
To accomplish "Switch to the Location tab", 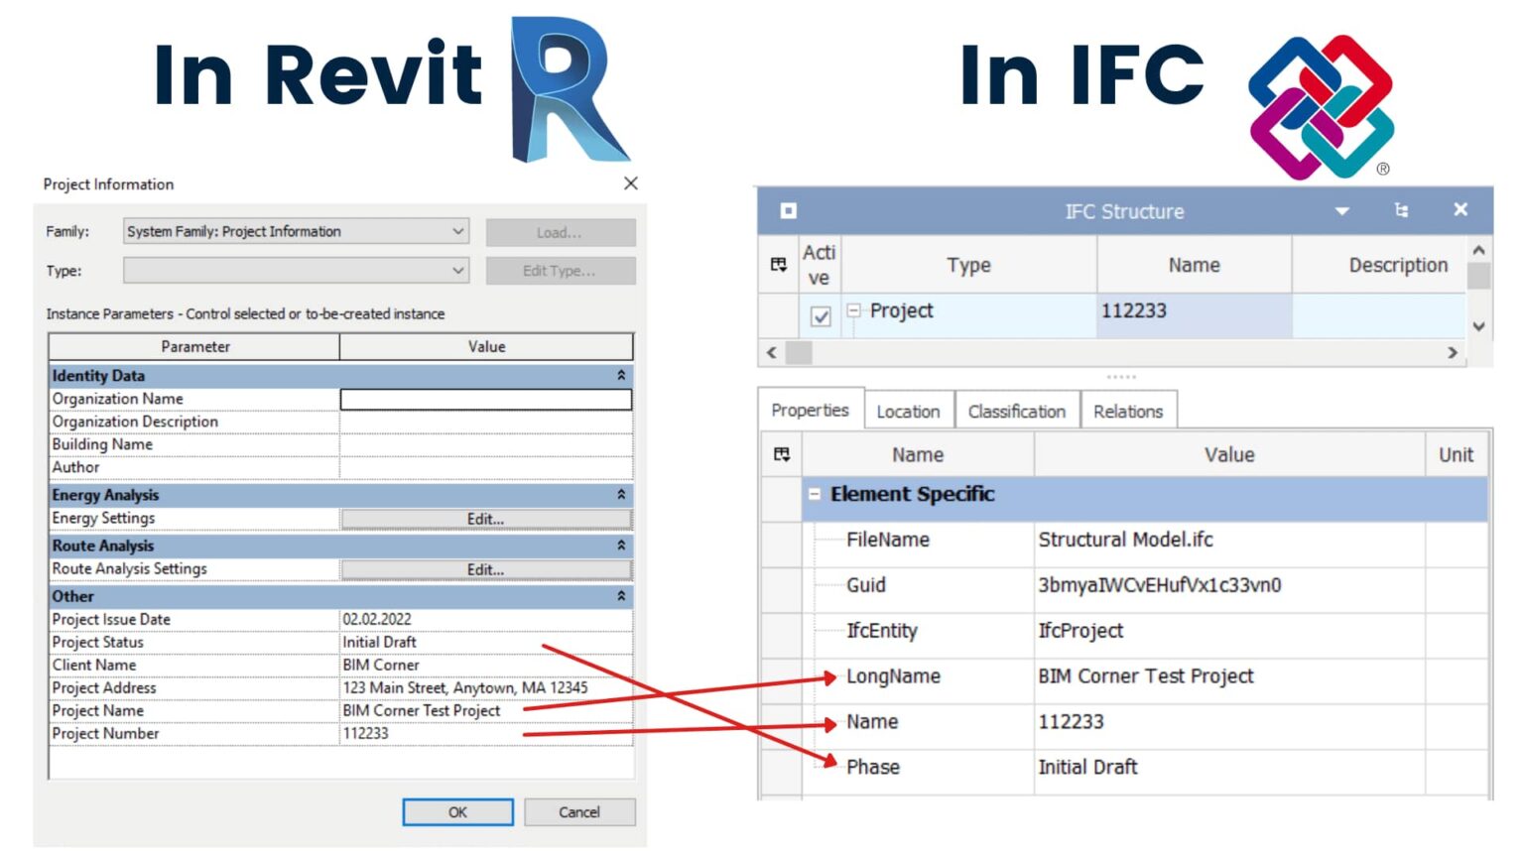I will pos(908,411).
